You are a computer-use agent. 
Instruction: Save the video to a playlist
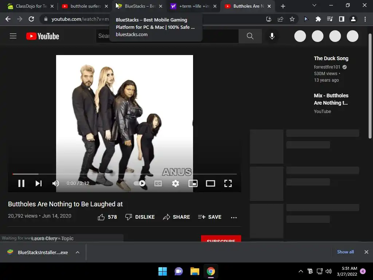point(210,217)
